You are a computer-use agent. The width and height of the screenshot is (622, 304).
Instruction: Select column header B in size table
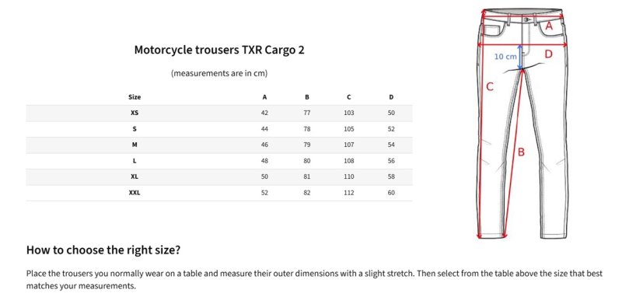pyautogui.click(x=307, y=97)
